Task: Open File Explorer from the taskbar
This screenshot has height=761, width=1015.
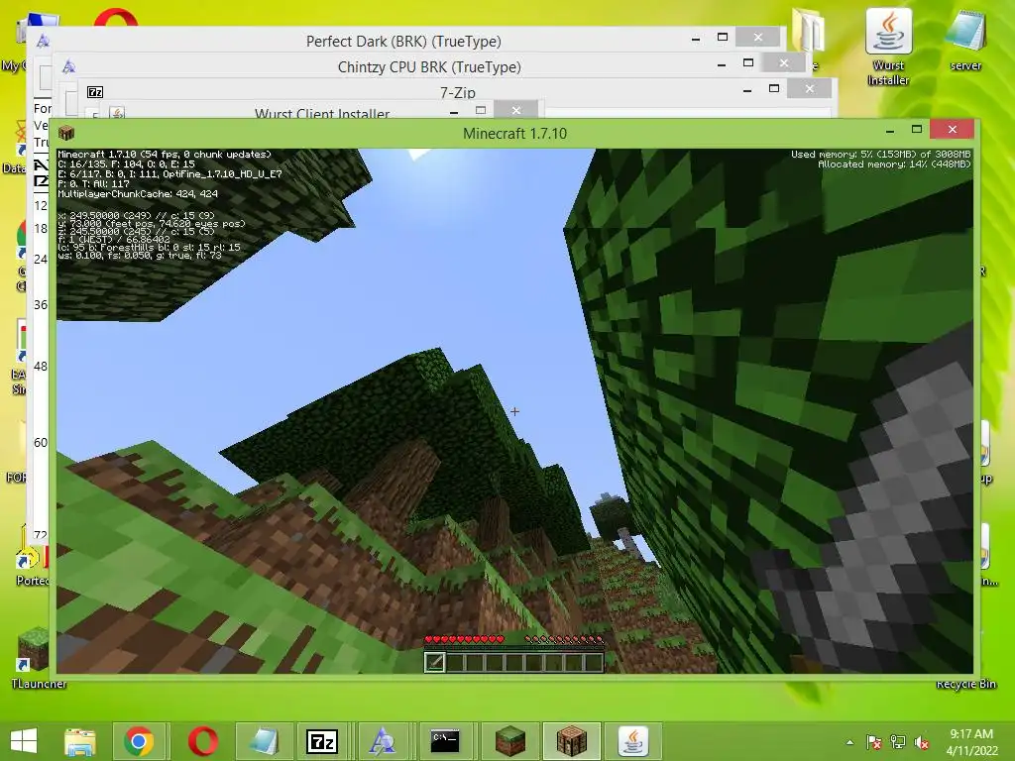Action: (x=80, y=741)
